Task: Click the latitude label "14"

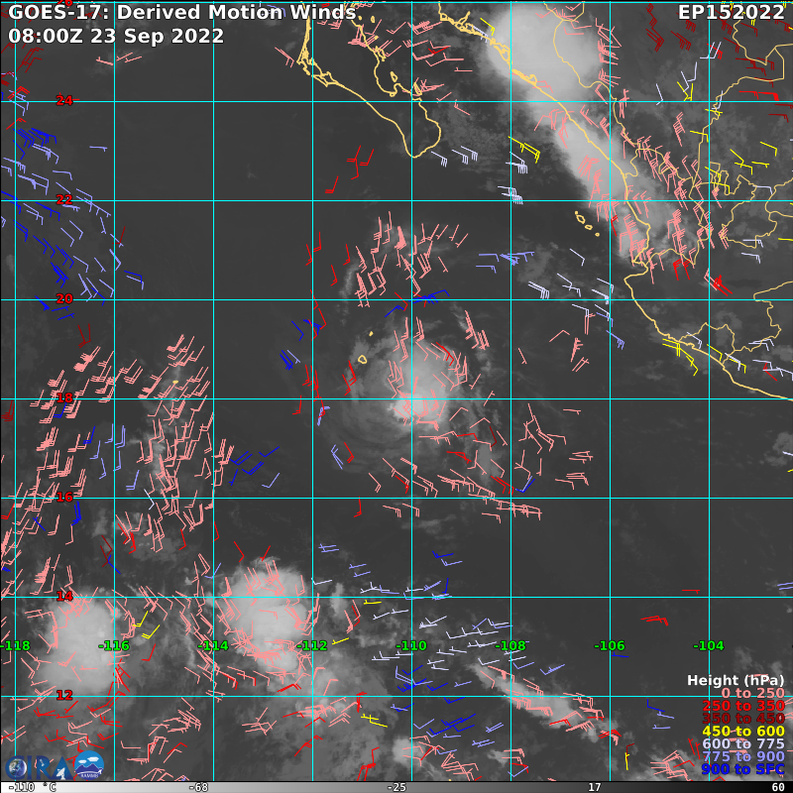Action: (x=64, y=597)
